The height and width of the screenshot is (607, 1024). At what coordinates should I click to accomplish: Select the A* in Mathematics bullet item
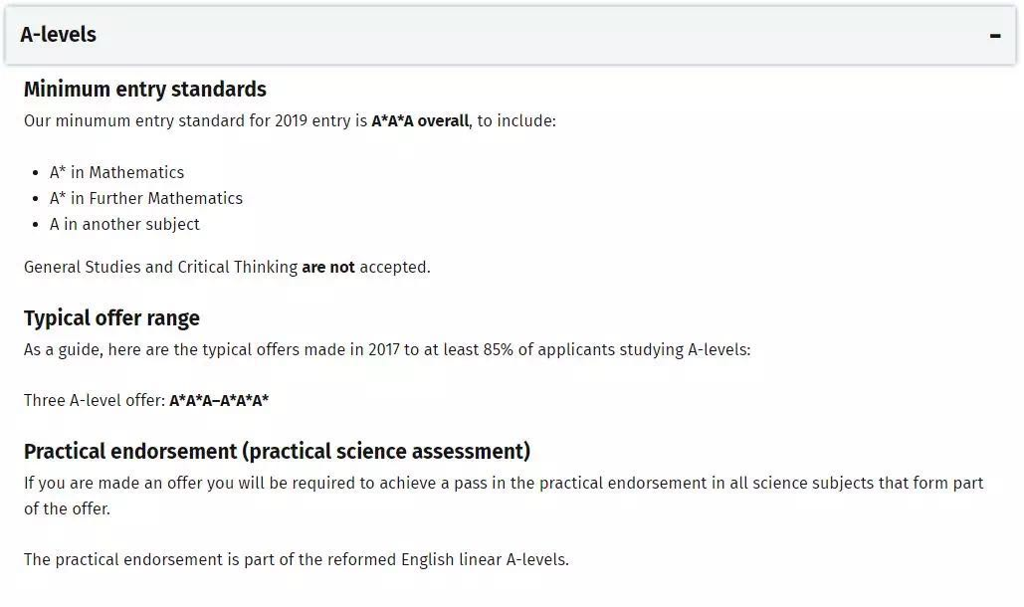(x=116, y=172)
